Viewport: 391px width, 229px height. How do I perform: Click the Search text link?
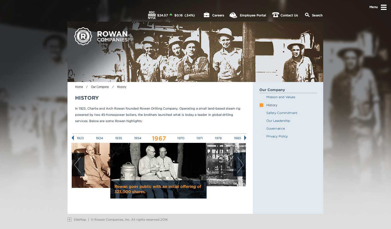[317, 15]
